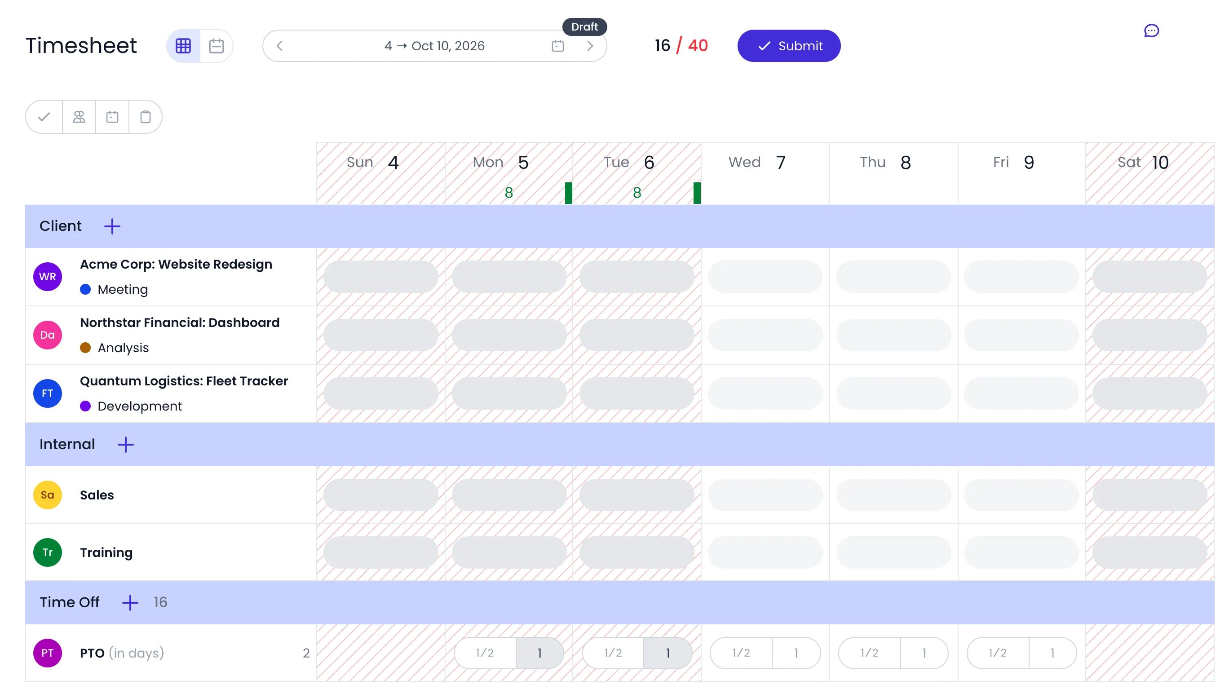Switch to calendar view

coord(217,46)
